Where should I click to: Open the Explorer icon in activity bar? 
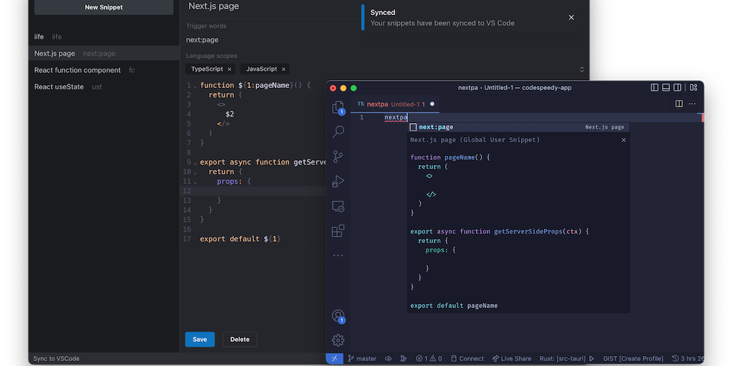coord(339,107)
